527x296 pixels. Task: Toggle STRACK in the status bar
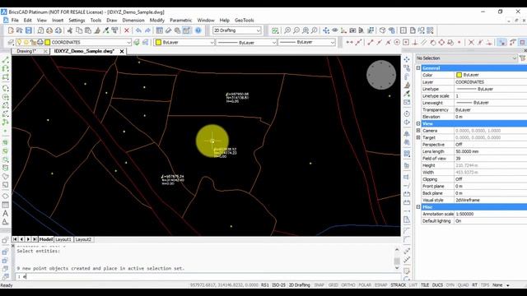pyautogui.click(x=399, y=285)
